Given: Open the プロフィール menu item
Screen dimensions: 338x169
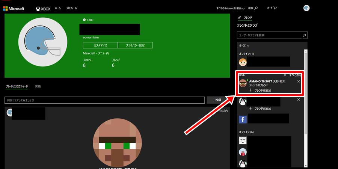Looking at the screenshot, I should click(x=72, y=8).
